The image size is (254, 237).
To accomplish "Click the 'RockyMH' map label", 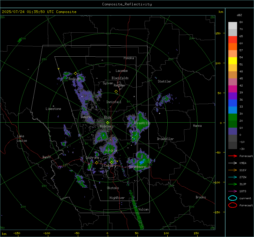I will point(75,79).
